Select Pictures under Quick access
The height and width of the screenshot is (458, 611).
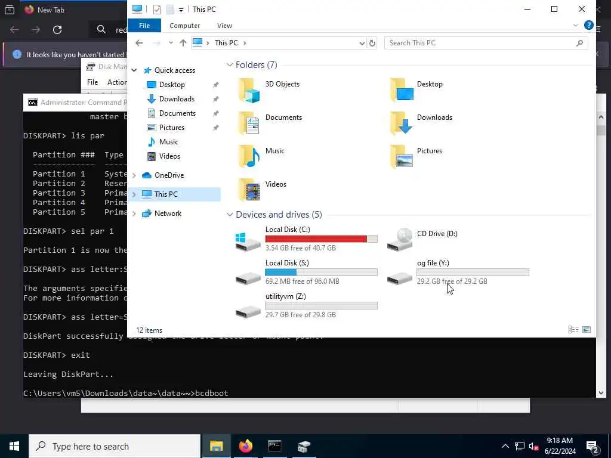coord(171,128)
